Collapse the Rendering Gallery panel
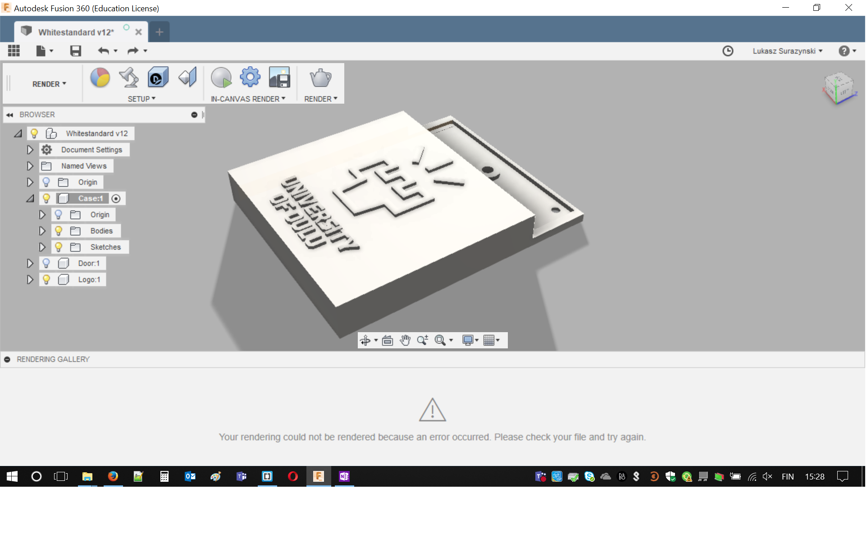 [x=7, y=360]
